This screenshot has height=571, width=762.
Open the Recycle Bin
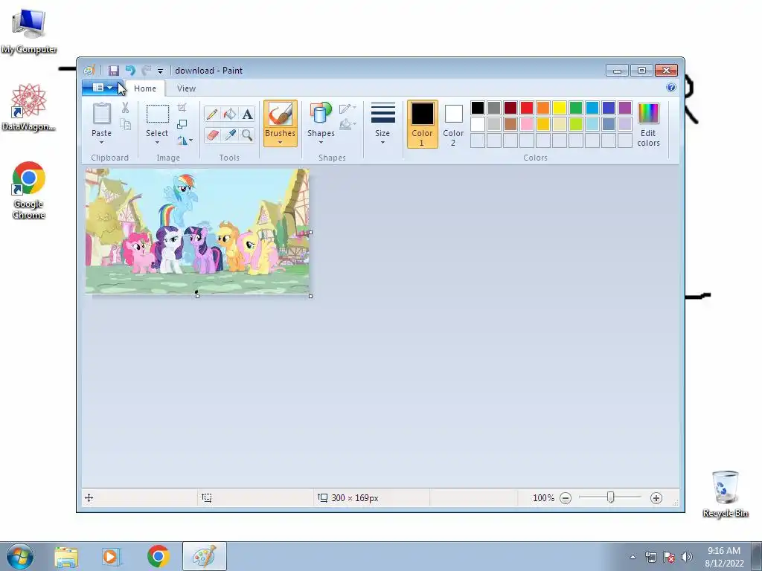(725, 494)
